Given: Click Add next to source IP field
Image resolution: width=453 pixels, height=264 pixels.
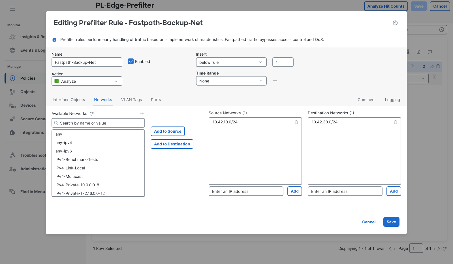Looking at the screenshot, I should [295, 191].
